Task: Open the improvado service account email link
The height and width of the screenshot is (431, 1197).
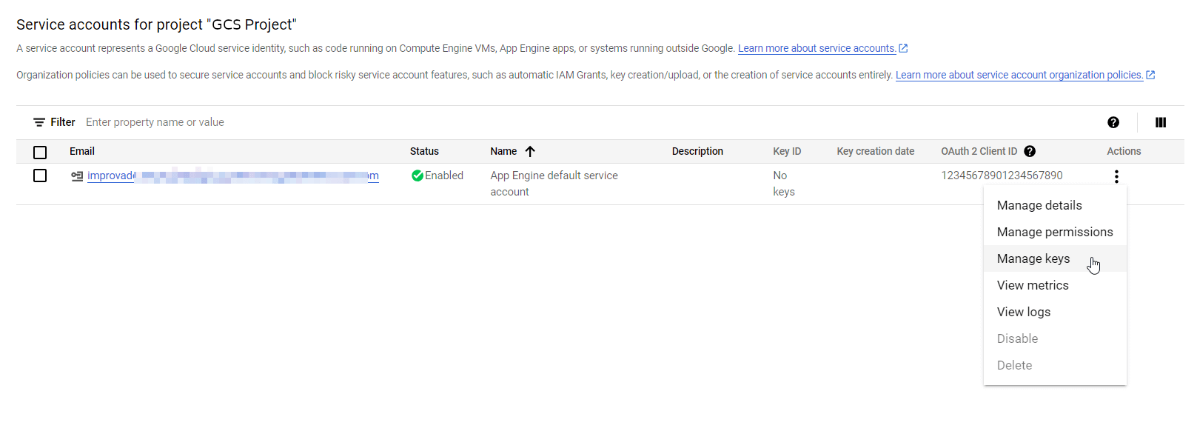Action: tap(232, 176)
